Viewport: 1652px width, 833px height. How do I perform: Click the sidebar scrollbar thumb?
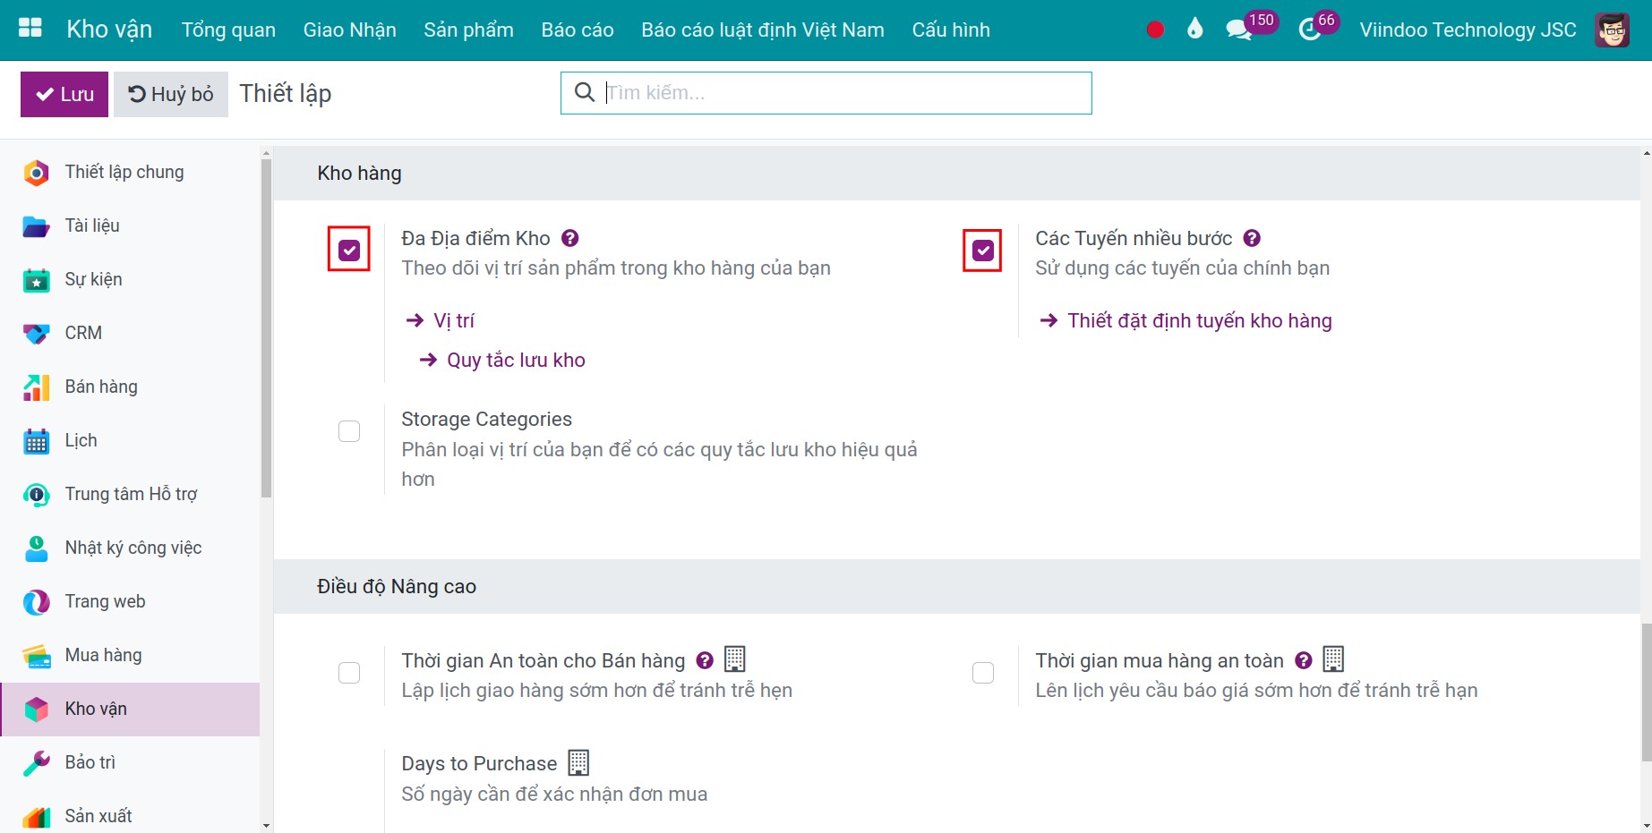(x=266, y=327)
